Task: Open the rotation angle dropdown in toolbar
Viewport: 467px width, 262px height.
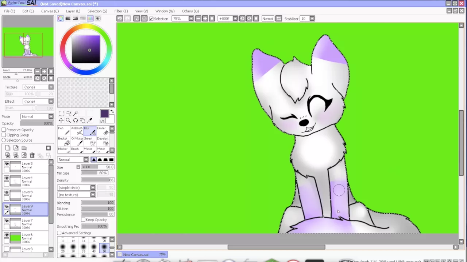Action: coord(235,19)
